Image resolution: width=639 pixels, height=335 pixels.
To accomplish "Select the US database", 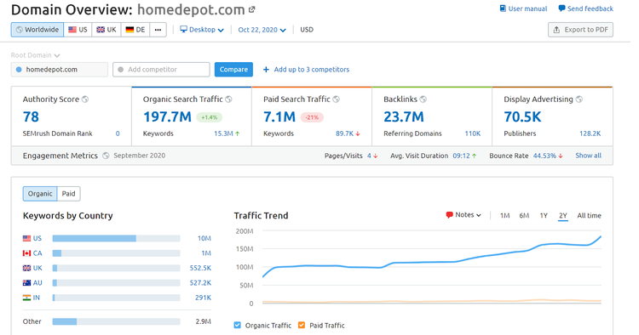I will 78,30.
